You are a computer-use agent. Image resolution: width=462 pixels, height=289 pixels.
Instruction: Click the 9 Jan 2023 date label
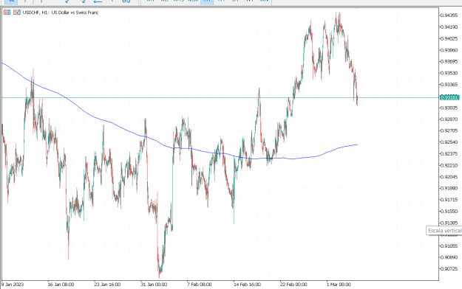point(13,285)
